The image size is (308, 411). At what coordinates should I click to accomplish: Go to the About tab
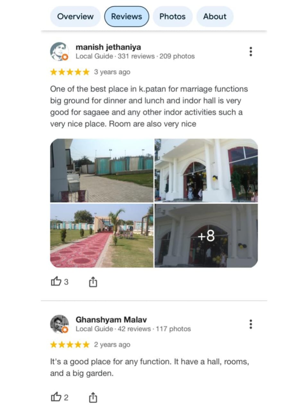click(215, 16)
